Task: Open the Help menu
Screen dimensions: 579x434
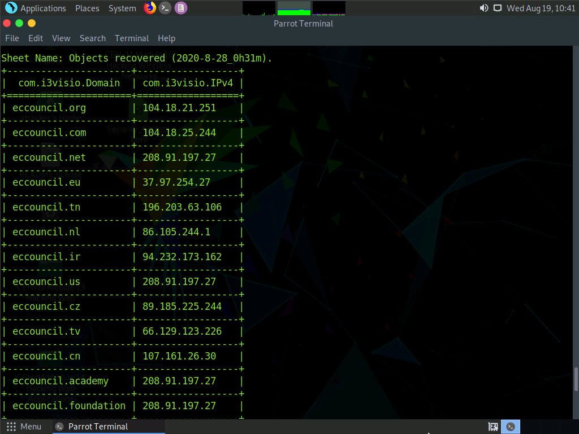Action: pyautogui.click(x=167, y=38)
